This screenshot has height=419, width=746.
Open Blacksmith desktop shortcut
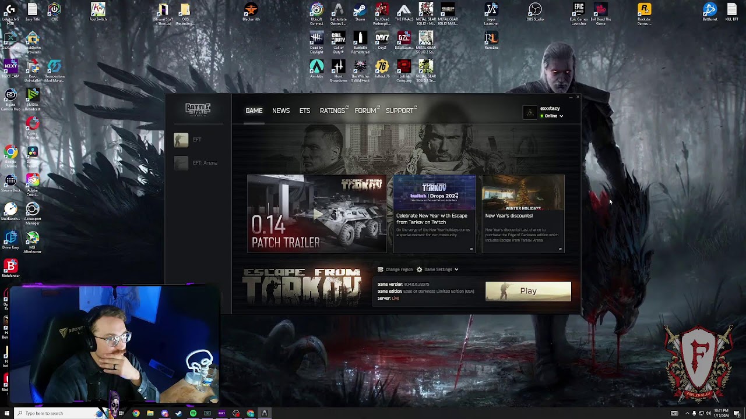tap(251, 13)
